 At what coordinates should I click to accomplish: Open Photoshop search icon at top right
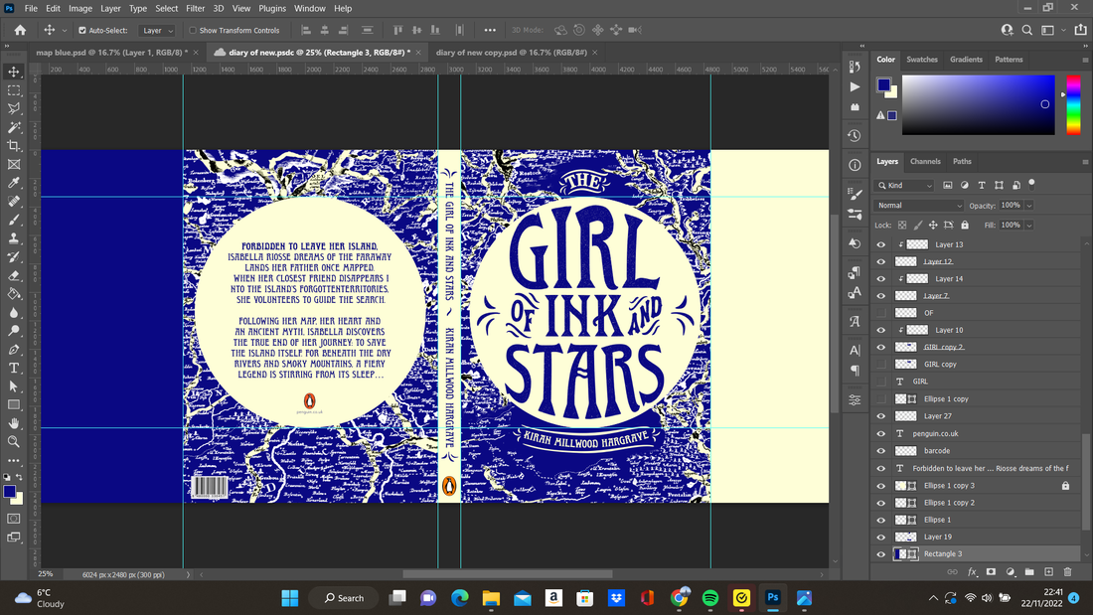tap(1026, 30)
